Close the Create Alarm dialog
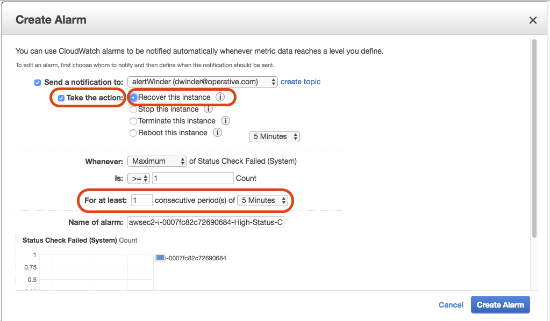 coord(533,20)
